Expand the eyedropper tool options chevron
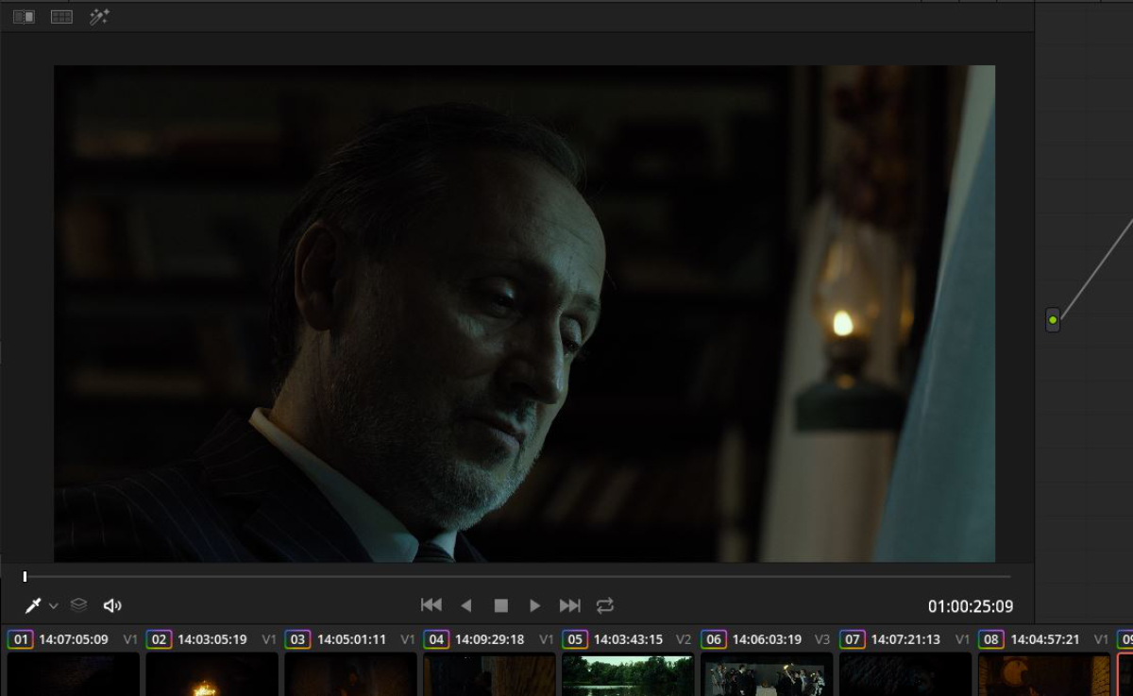The image size is (1133, 696). (54, 606)
